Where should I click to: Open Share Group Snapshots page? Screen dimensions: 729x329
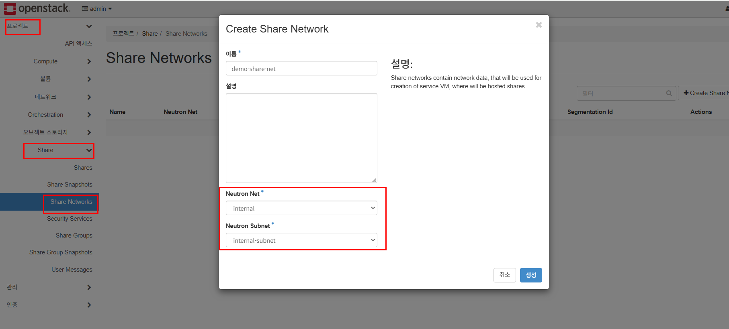point(61,252)
